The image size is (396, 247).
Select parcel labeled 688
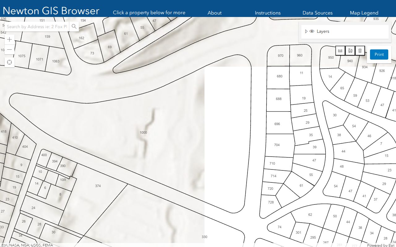click(279, 99)
